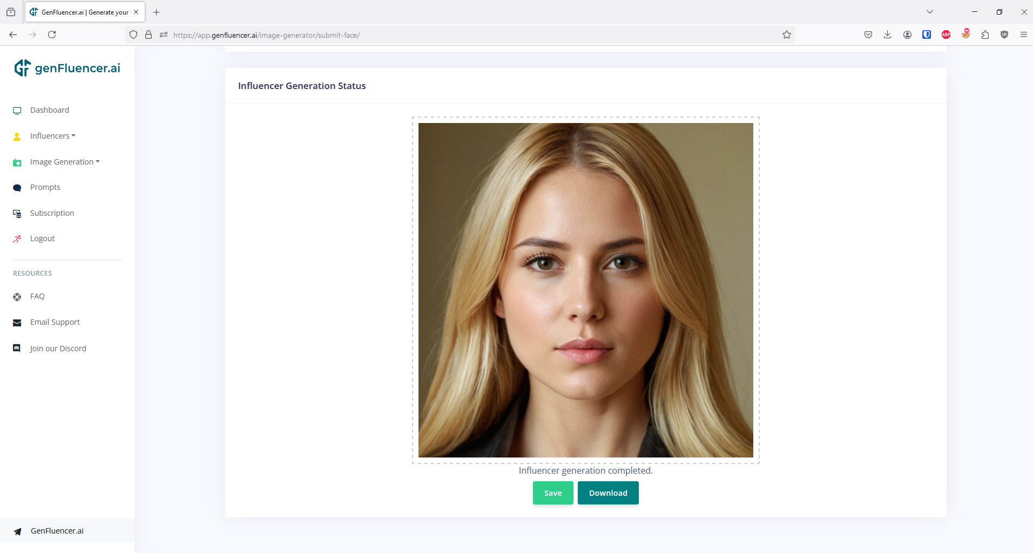Click the Email Support envelope icon
The height and width of the screenshot is (553, 1033).
(x=17, y=323)
